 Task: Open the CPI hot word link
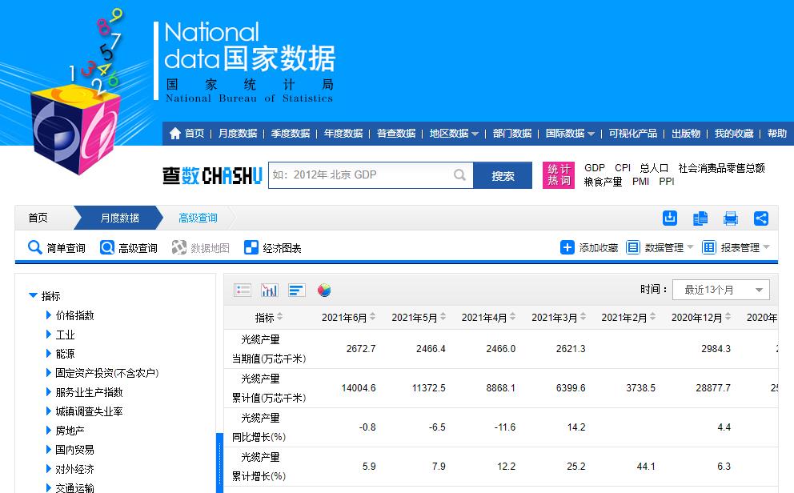coord(622,167)
